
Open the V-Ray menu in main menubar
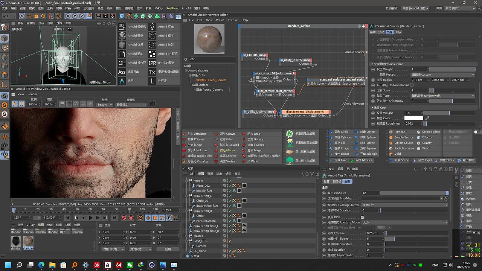[159, 8]
